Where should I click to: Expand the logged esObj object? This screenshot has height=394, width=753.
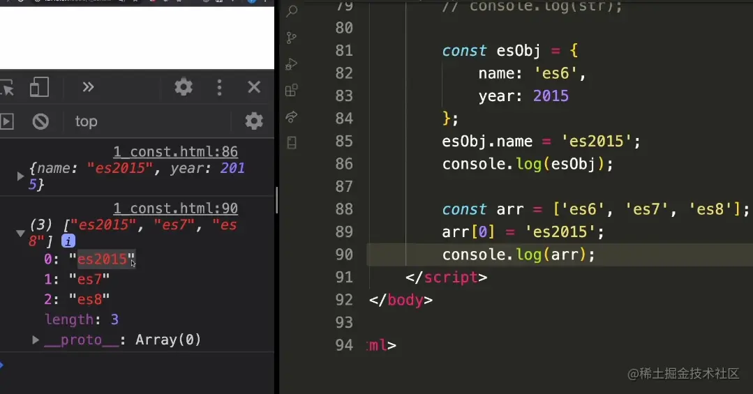coord(20,176)
